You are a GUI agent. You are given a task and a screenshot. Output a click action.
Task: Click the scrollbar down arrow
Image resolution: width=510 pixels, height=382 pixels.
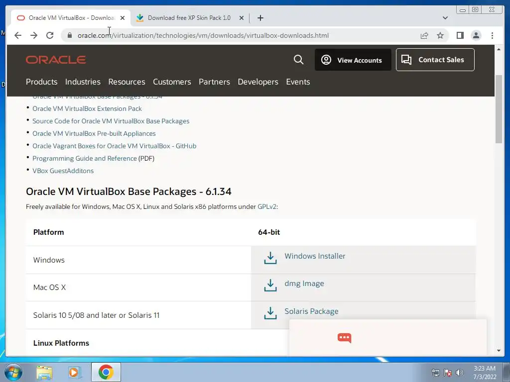(x=499, y=351)
